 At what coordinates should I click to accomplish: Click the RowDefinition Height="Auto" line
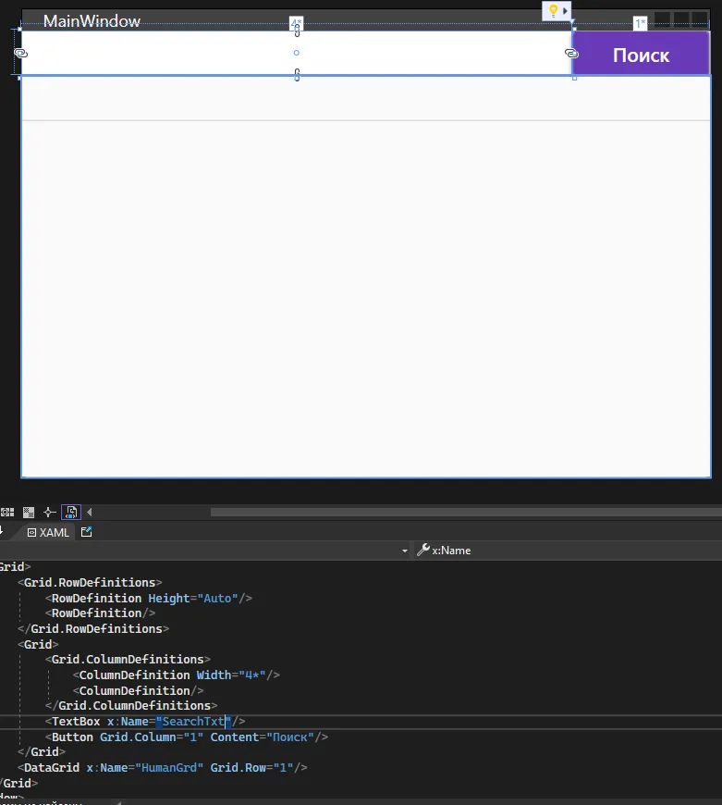148,598
